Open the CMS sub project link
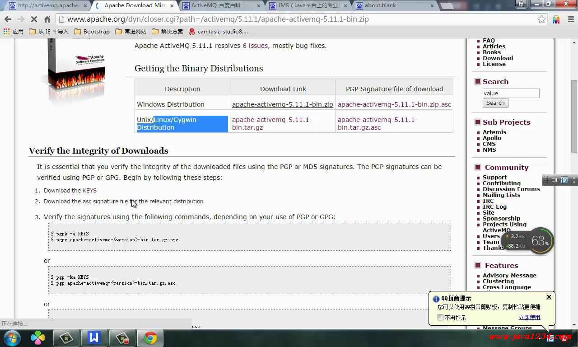 point(489,144)
